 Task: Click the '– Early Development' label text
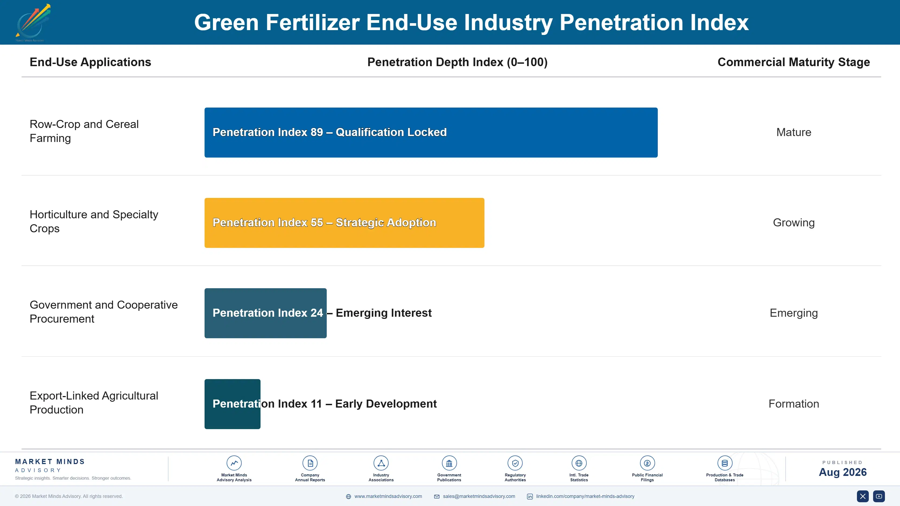tap(381, 404)
